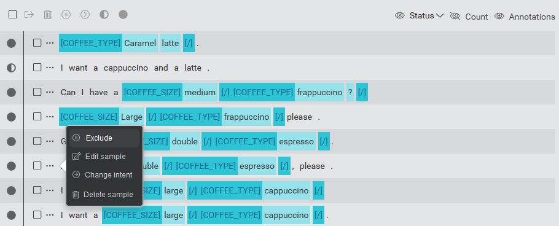Click the word 'Caramel' in the first sample

click(x=140, y=44)
